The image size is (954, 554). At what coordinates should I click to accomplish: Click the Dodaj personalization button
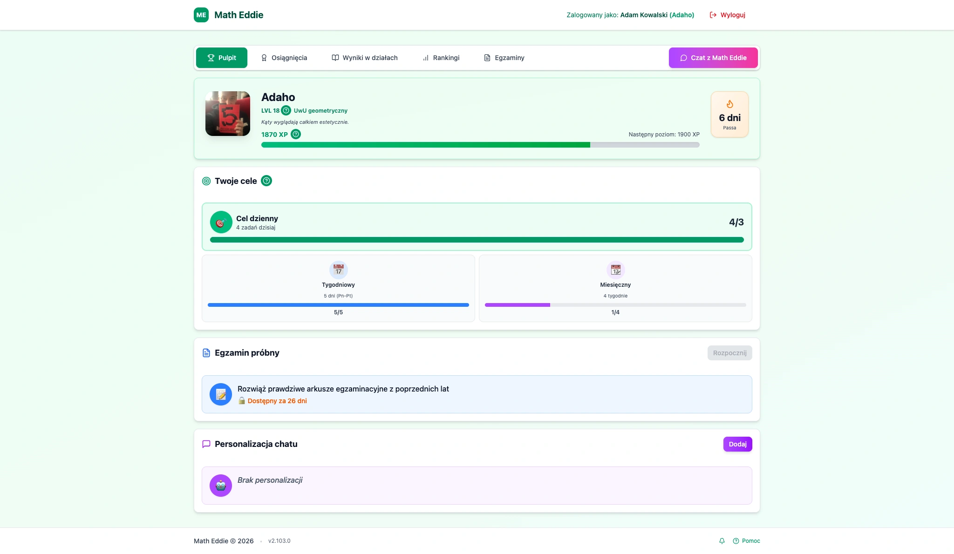click(x=738, y=444)
